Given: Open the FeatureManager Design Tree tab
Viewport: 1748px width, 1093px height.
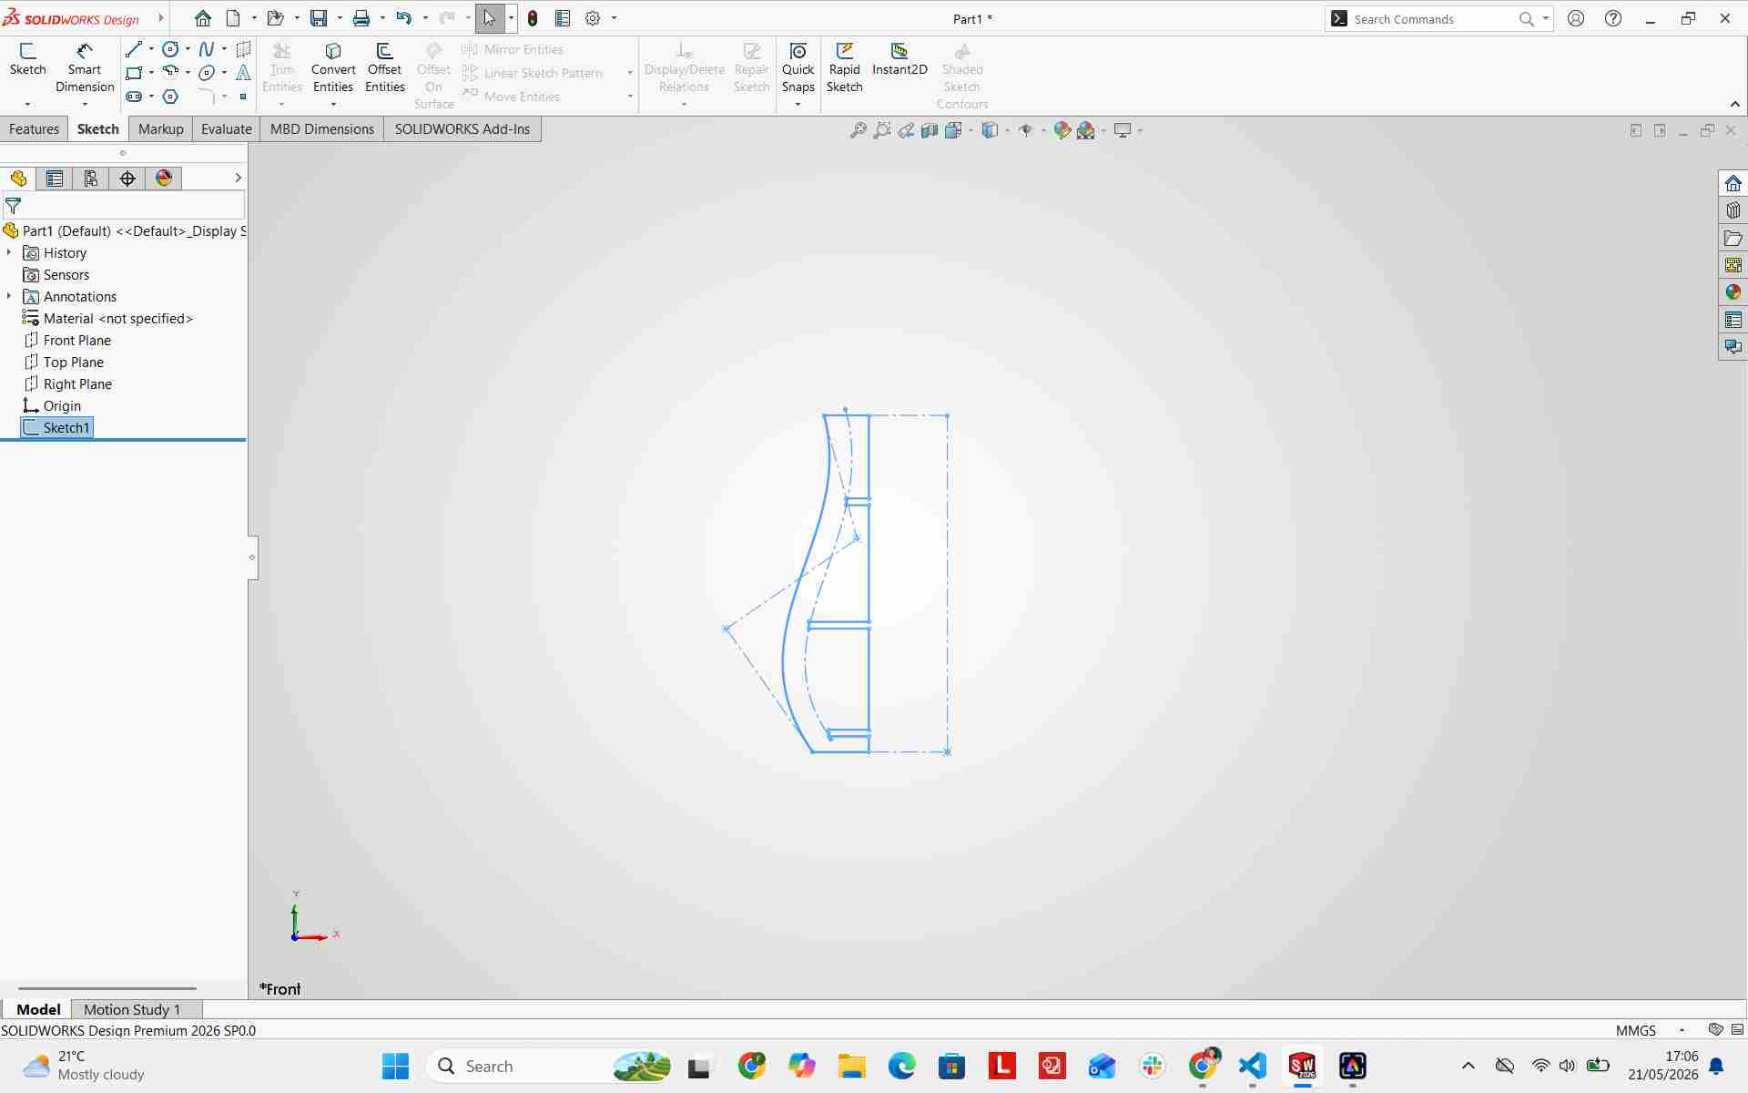Looking at the screenshot, I should 18,179.
